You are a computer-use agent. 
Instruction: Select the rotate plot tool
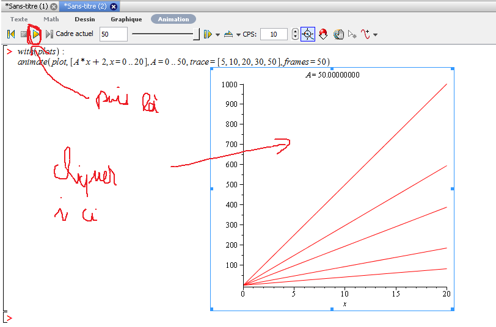click(323, 34)
